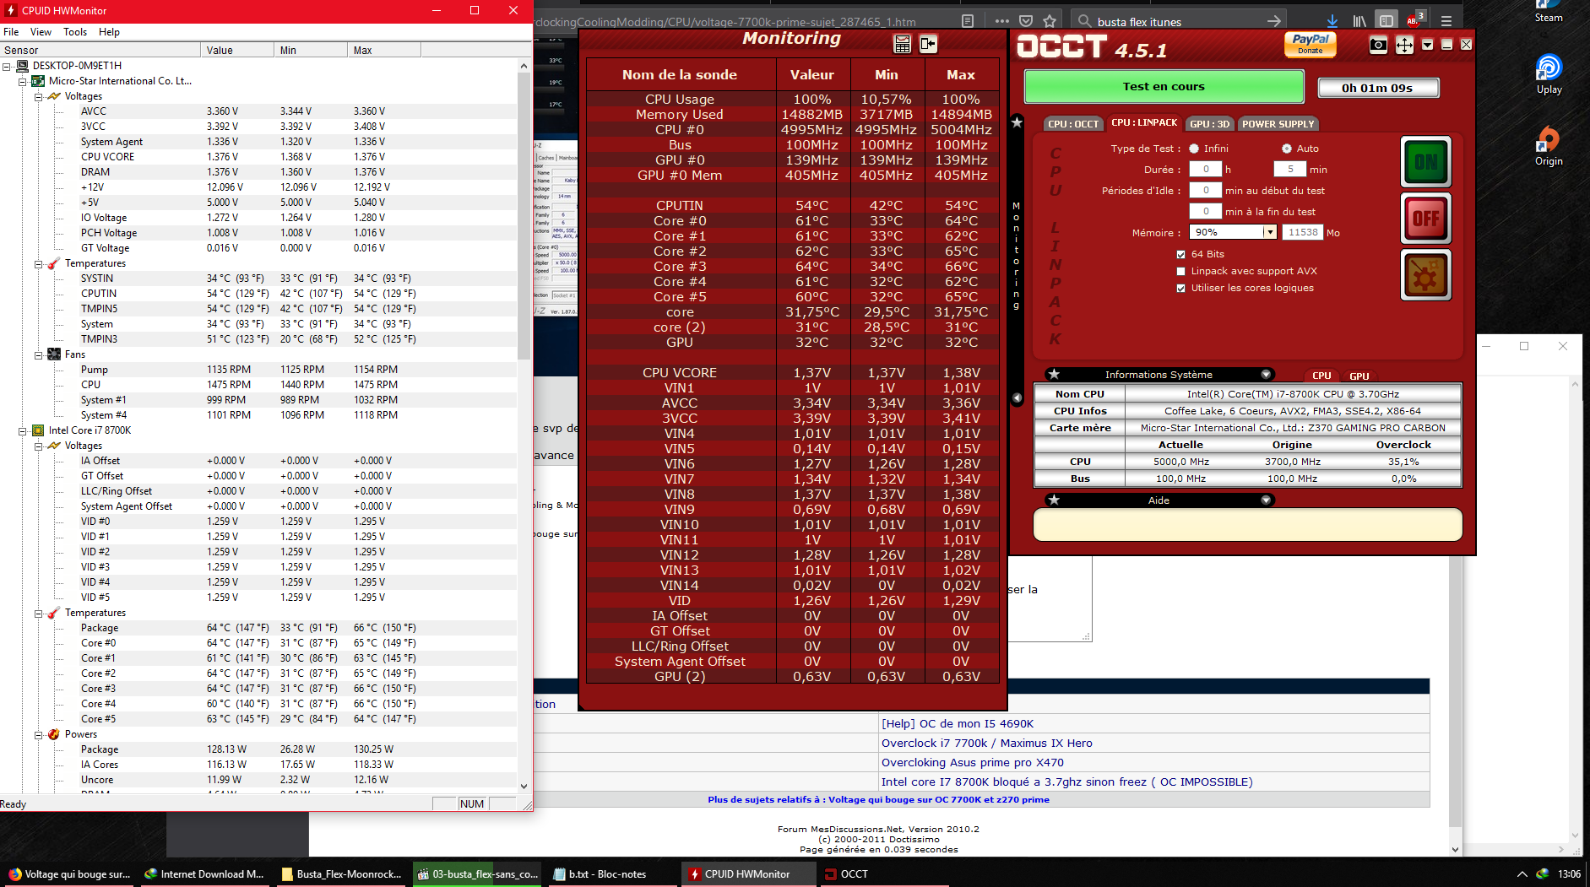Image resolution: width=1590 pixels, height=887 pixels.
Task: Open the Uplay desktop shortcut
Action: tap(1549, 74)
